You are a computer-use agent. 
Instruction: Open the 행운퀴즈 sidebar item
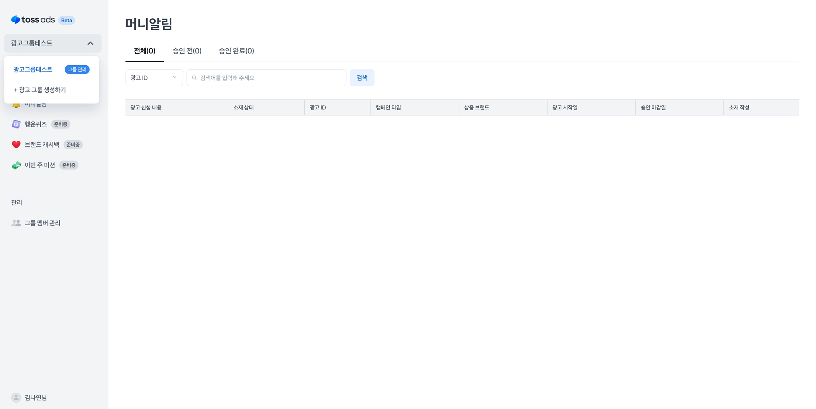(x=36, y=124)
